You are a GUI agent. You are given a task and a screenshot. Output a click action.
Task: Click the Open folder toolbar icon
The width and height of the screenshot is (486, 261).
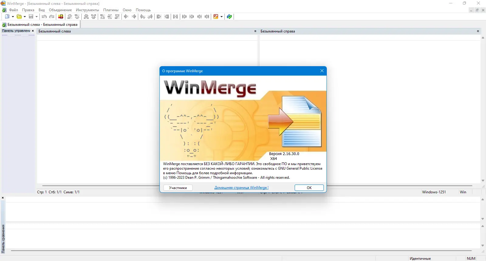tap(19, 17)
